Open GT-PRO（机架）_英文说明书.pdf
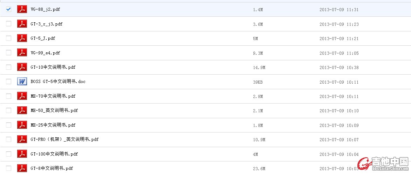The image size is (411, 174). tap(64, 139)
